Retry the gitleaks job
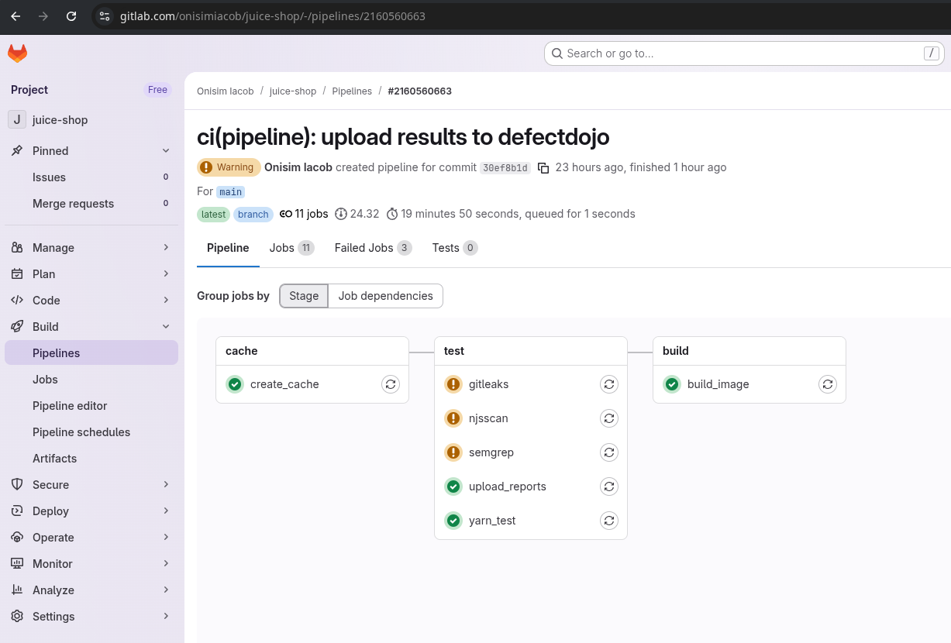This screenshot has width=951, height=643. pos(609,384)
